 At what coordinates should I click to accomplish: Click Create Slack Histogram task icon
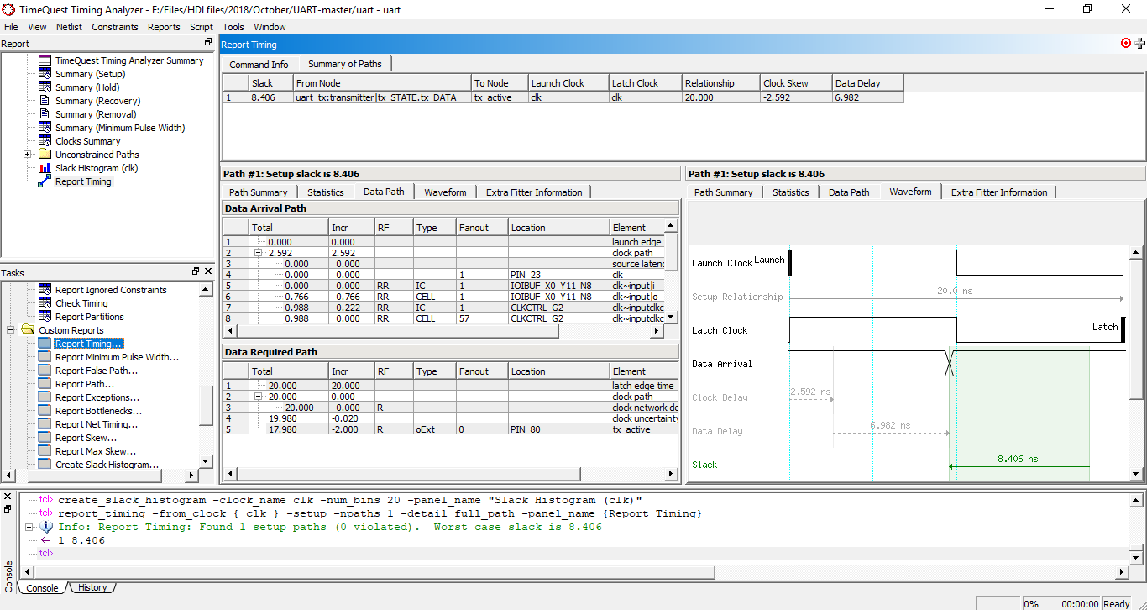pyautogui.click(x=45, y=465)
